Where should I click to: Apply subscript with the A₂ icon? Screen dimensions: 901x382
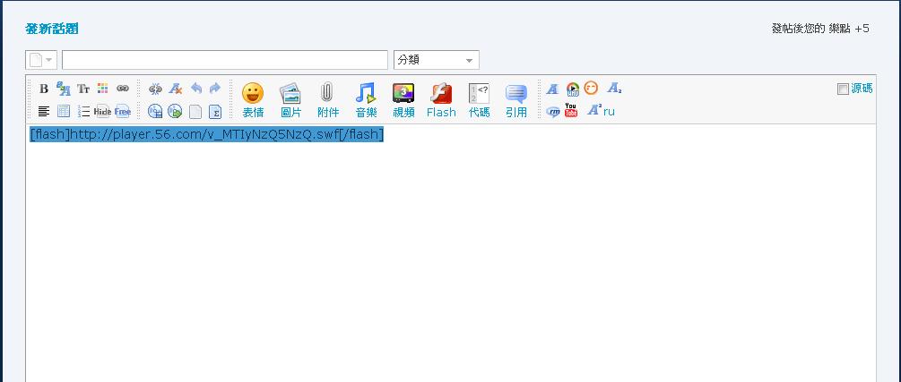tap(614, 89)
